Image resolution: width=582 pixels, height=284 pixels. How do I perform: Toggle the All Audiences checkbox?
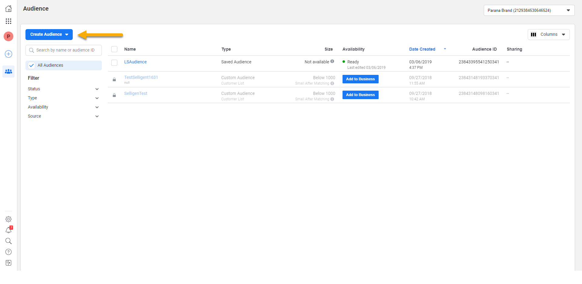[x=32, y=65]
